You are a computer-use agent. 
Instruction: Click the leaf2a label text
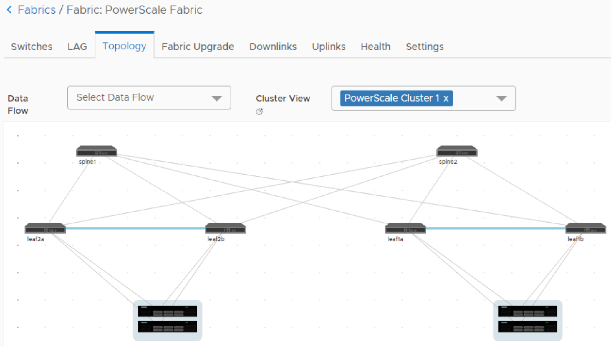[36, 239]
